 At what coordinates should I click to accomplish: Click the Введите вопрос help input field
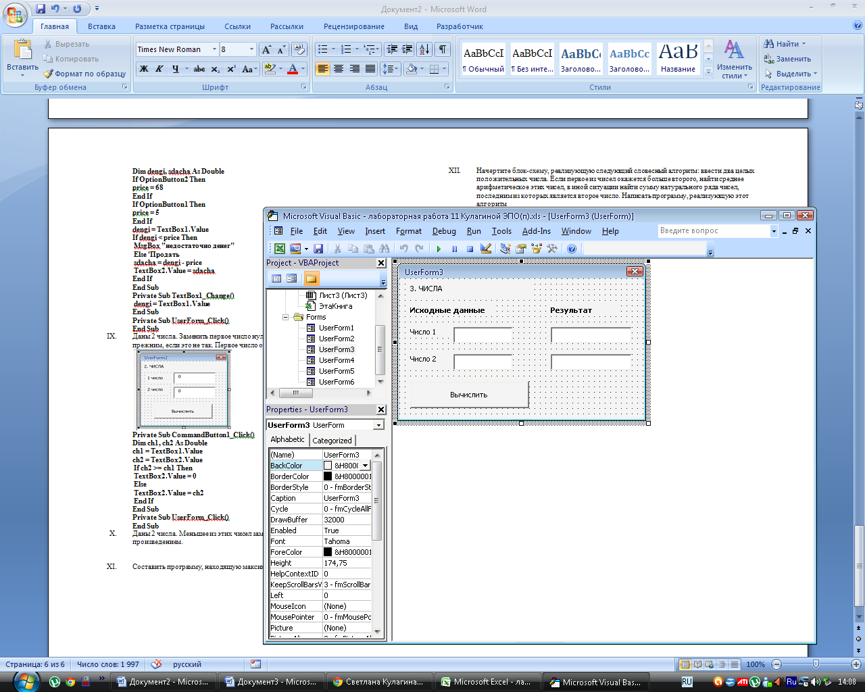(x=714, y=231)
